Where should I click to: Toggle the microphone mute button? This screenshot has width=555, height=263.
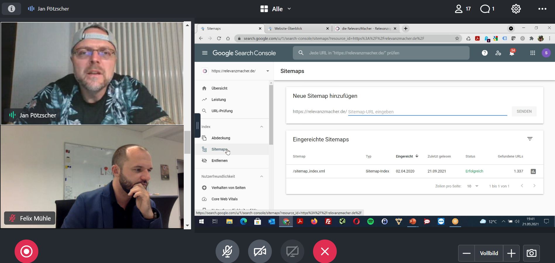(x=227, y=251)
